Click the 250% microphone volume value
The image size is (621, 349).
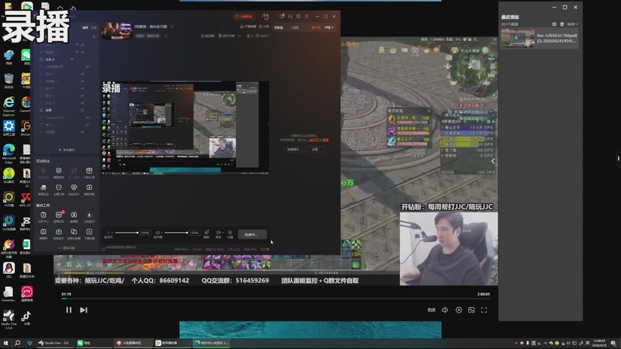(x=145, y=233)
